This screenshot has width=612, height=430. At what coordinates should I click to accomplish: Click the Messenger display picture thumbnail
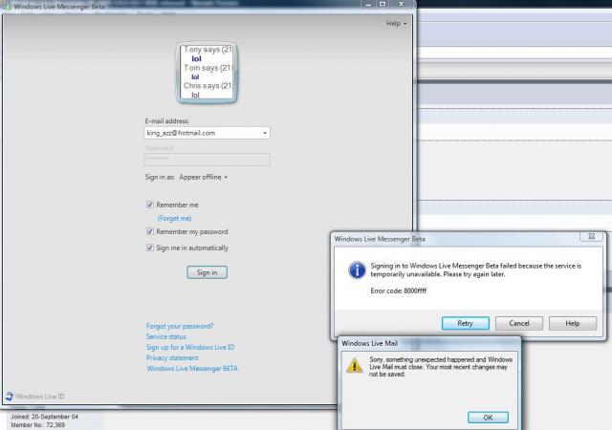coord(207,73)
